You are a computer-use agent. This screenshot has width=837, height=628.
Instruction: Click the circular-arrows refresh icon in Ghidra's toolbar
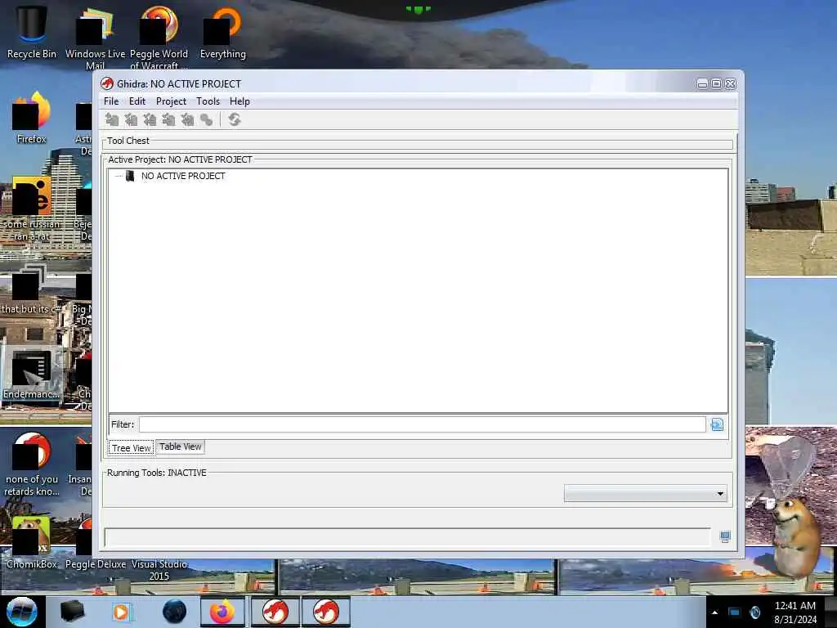[x=235, y=119]
